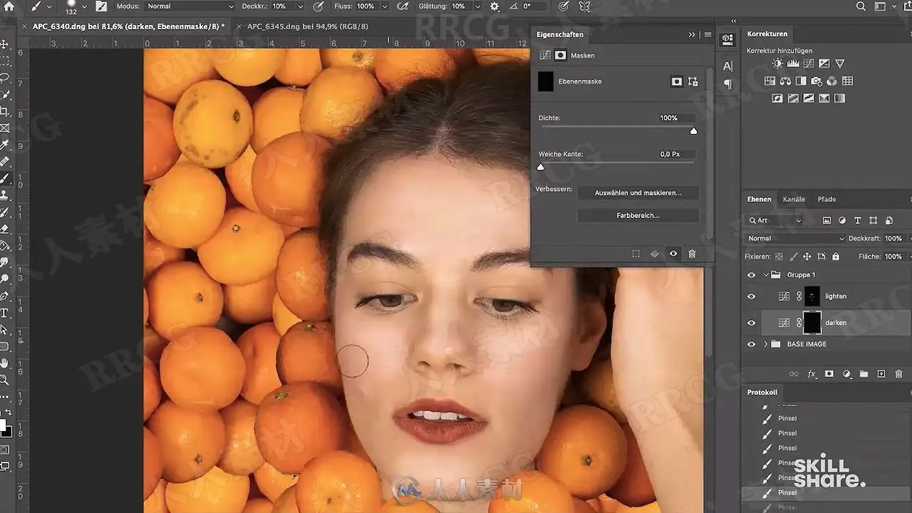The width and height of the screenshot is (912, 513).
Task: Switch to APC_6345.dng document tab
Action: [x=307, y=26]
